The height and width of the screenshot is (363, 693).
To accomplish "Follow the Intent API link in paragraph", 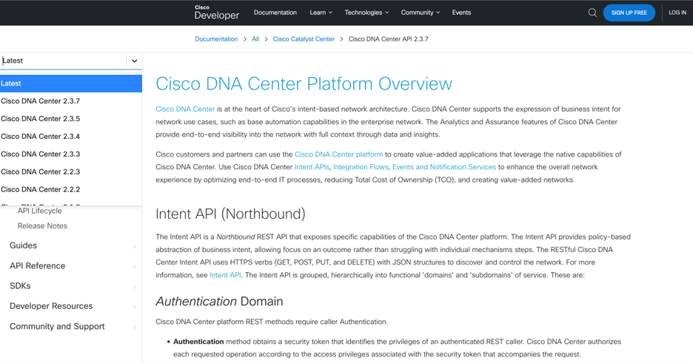I will point(225,275).
